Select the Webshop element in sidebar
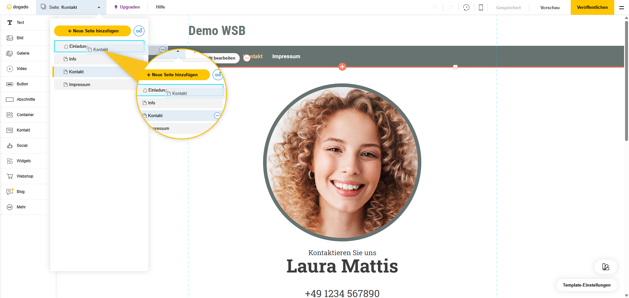 [x=25, y=176]
